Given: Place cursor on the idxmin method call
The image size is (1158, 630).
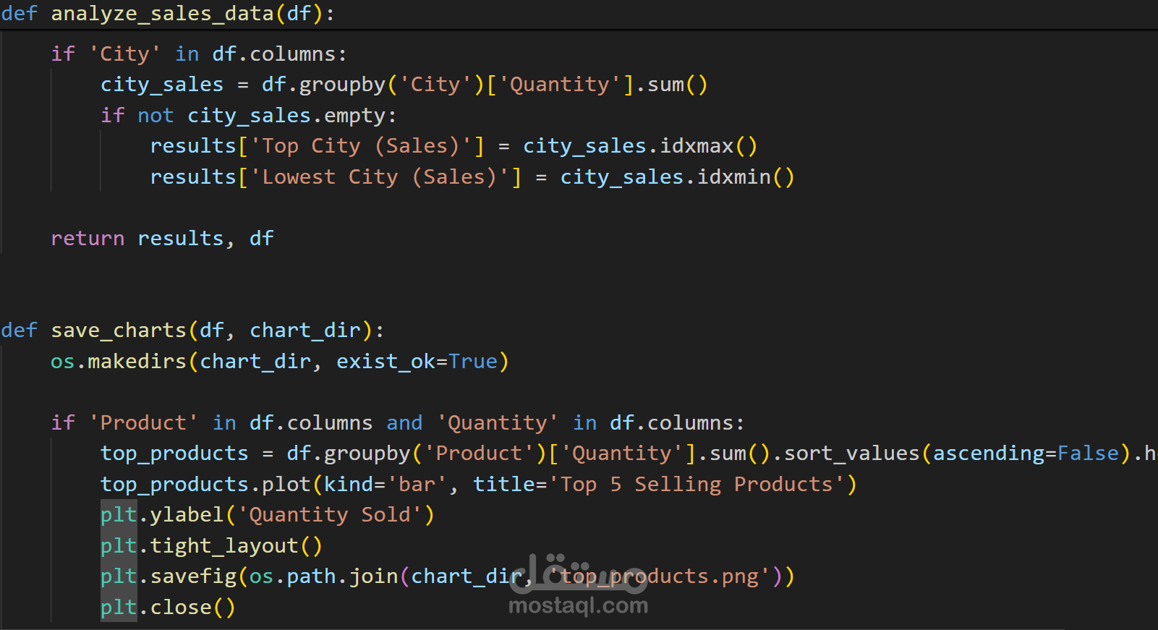Looking at the screenshot, I should point(734,177).
